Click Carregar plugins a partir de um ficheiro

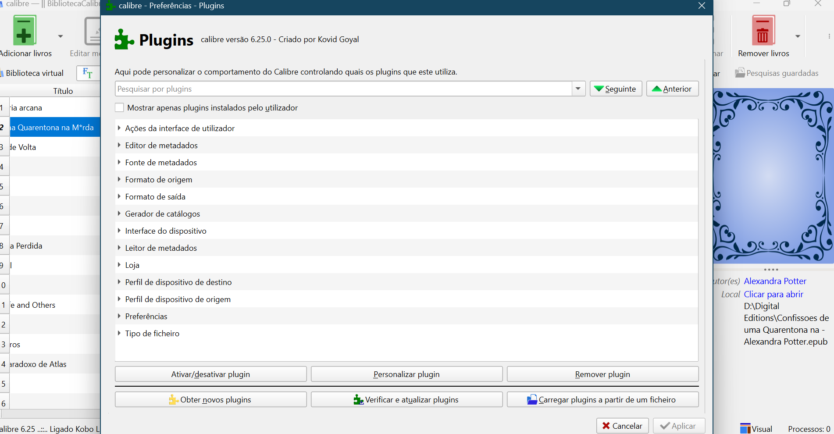[602, 400]
